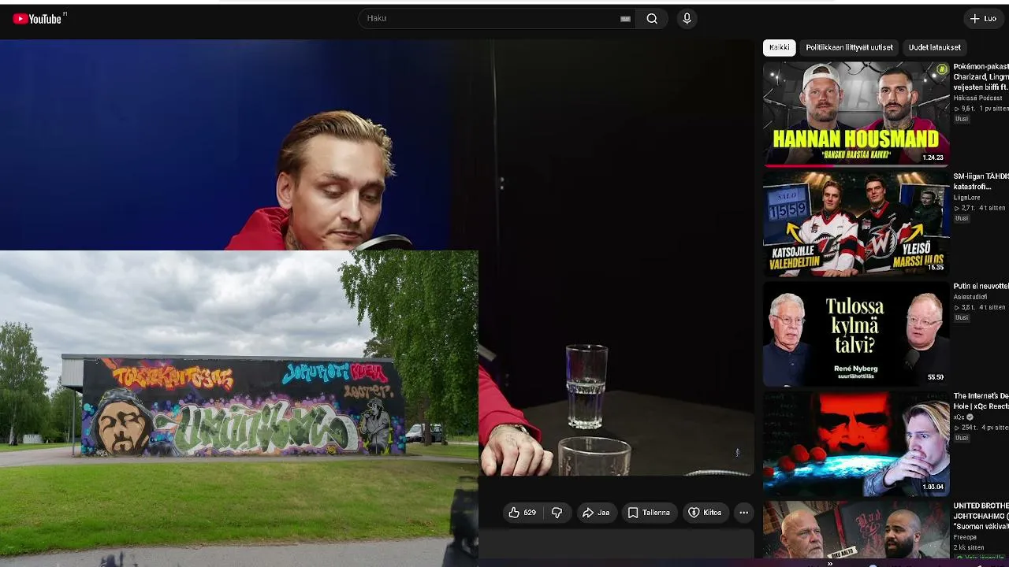The image size is (1009, 567).
Task: Select the Politiikkaan liittyvät uutiset chip
Action: [x=849, y=47]
